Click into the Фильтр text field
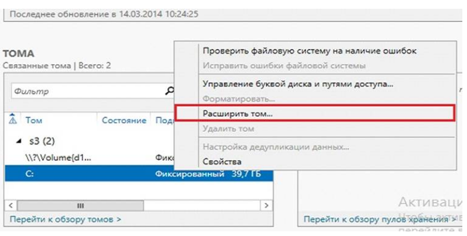This screenshot has width=467, height=236. [88, 91]
